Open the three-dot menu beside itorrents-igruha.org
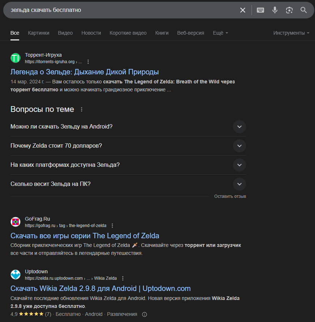 click(88, 62)
